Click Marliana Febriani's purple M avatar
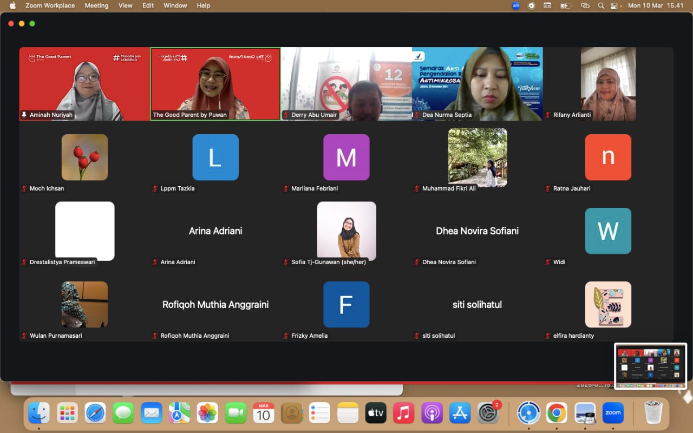The height and width of the screenshot is (433, 693). (346, 157)
